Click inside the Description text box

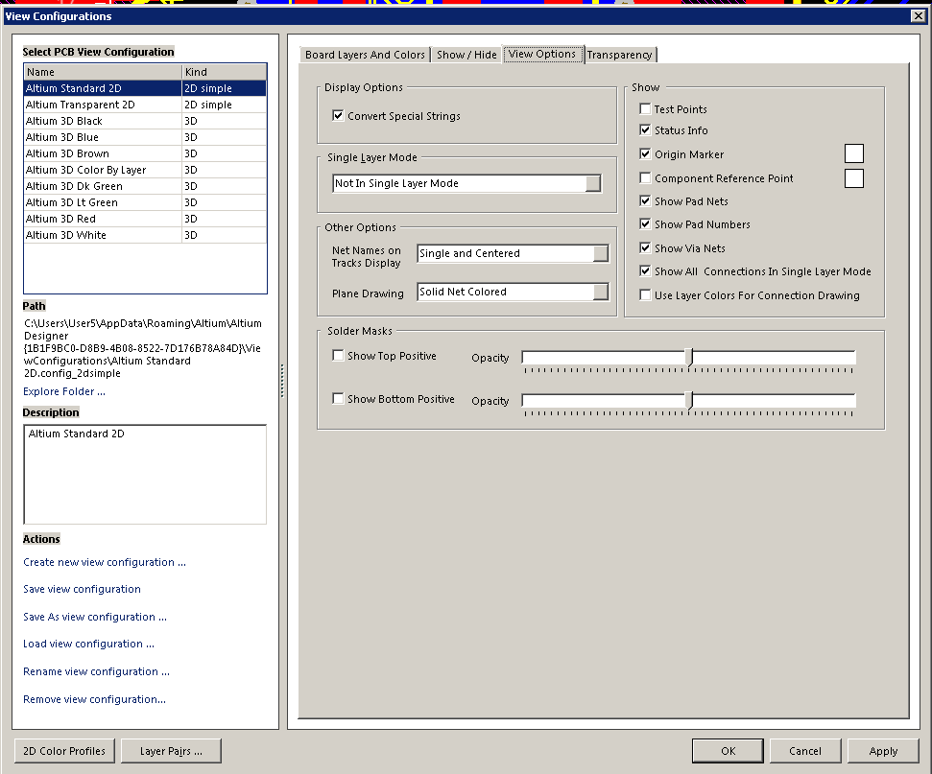[x=145, y=474]
